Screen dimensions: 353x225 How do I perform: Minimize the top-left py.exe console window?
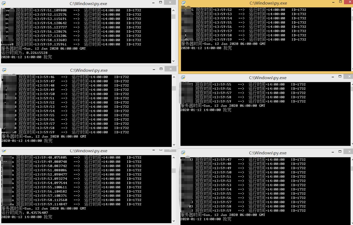154,3
